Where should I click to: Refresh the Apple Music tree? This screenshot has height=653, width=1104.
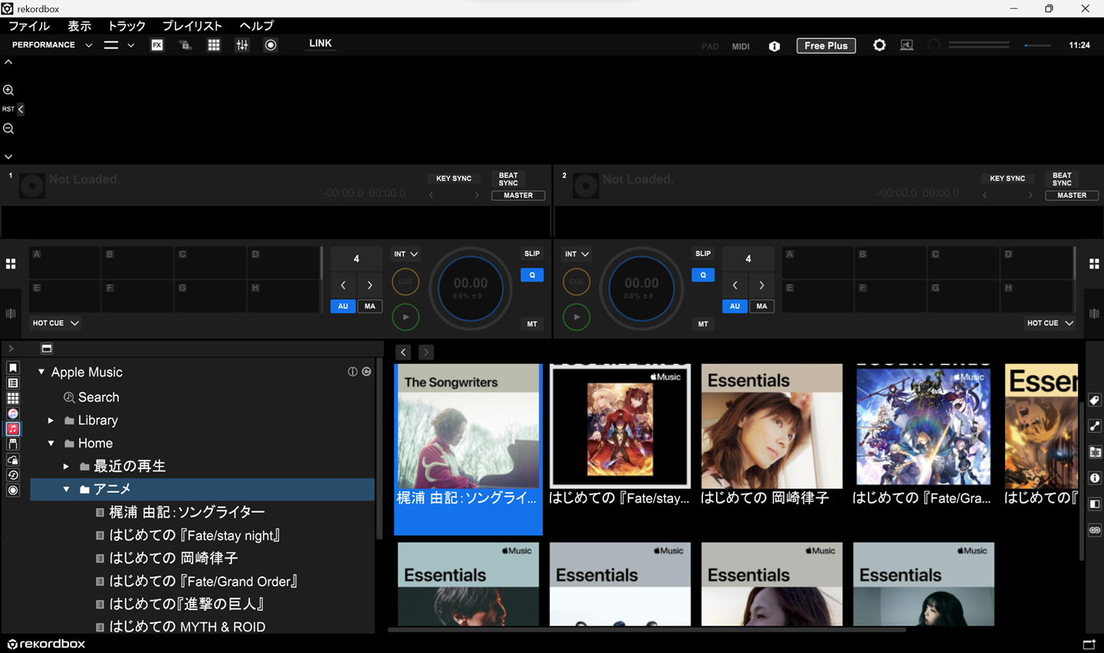(366, 372)
